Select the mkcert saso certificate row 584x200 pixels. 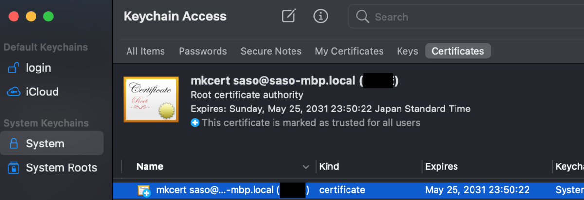point(348,190)
